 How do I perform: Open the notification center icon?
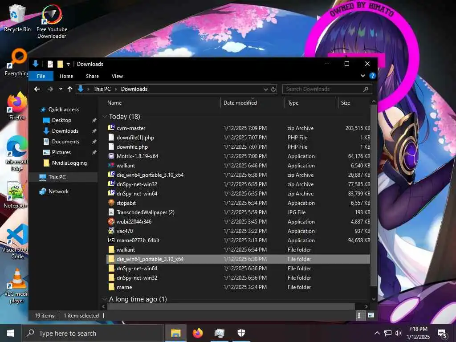point(442,334)
